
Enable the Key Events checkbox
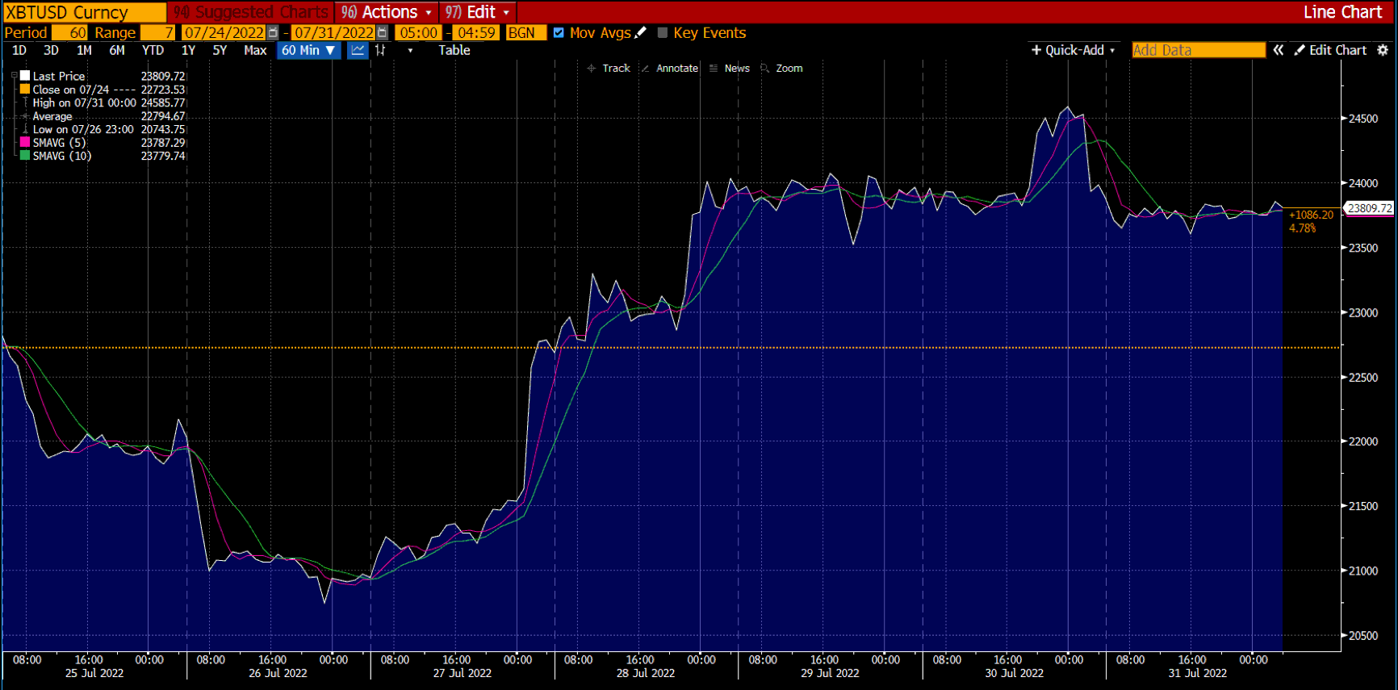(663, 33)
